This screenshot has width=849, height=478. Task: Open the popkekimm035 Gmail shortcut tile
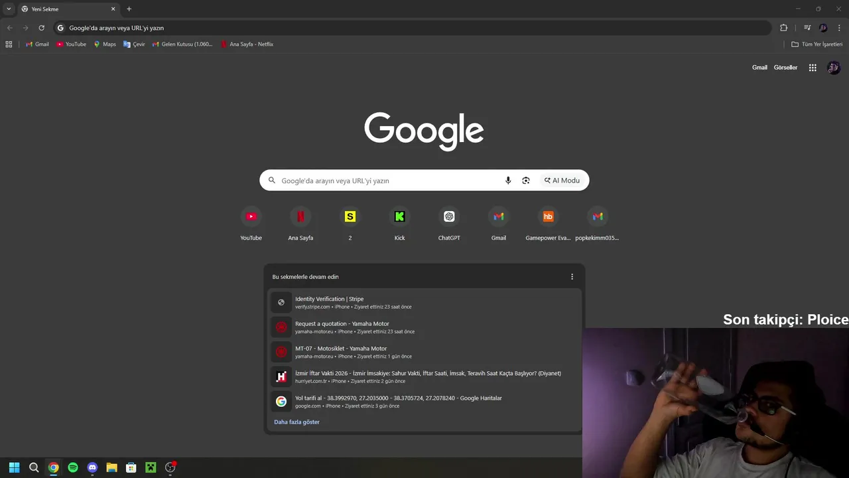click(598, 224)
